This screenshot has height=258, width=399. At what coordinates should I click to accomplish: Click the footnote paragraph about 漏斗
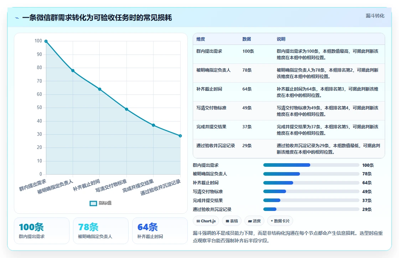pyautogui.click(x=288, y=237)
